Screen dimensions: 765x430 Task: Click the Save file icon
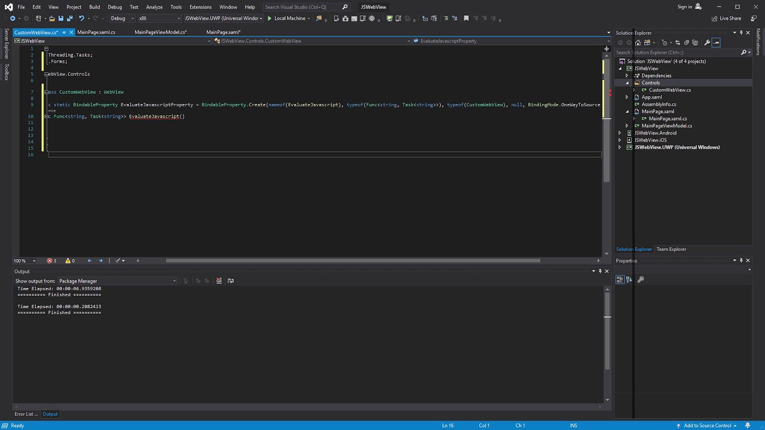(61, 19)
